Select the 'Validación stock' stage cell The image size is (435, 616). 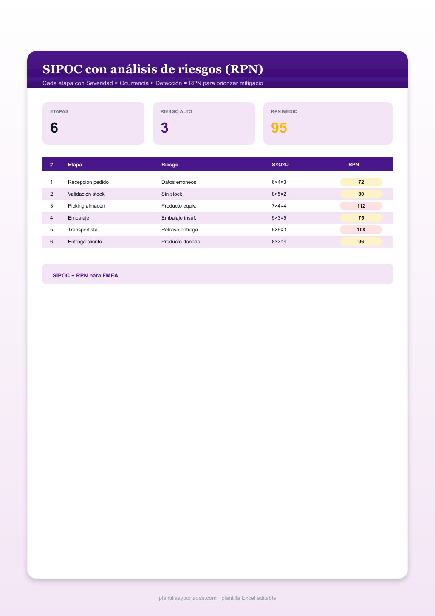pos(86,194)
